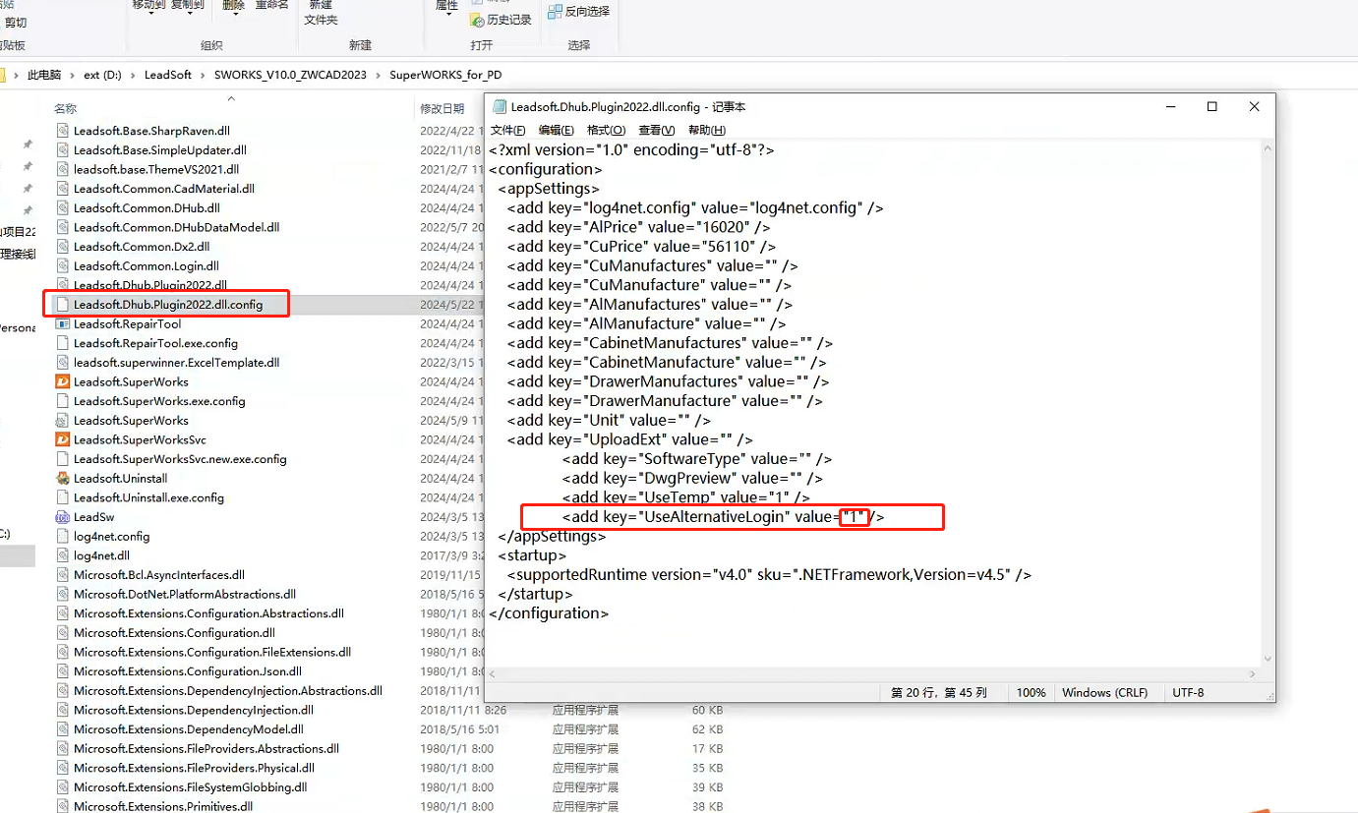Click icon of Leadsoft.Base.SharpRaven.dll
Screen dimensions: 1358x813
pyautogui.click(x=63, y=131)
